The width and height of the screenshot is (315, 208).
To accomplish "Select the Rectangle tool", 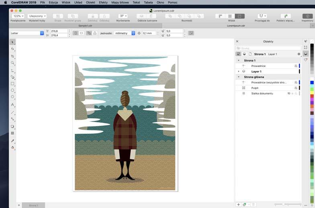I will 12,84.
